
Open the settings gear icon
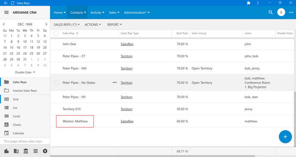(45, 151)
